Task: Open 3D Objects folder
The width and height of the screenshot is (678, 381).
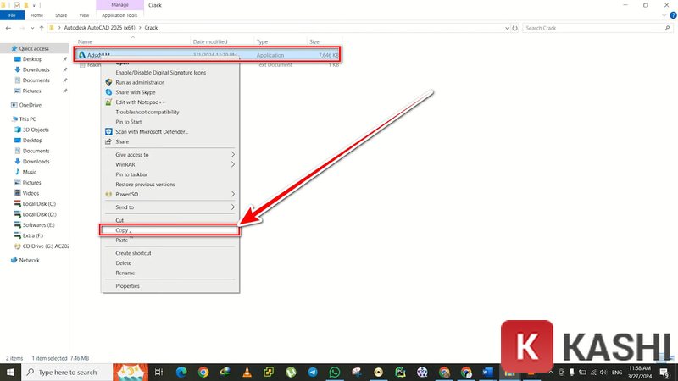Action: click(36, 130)
